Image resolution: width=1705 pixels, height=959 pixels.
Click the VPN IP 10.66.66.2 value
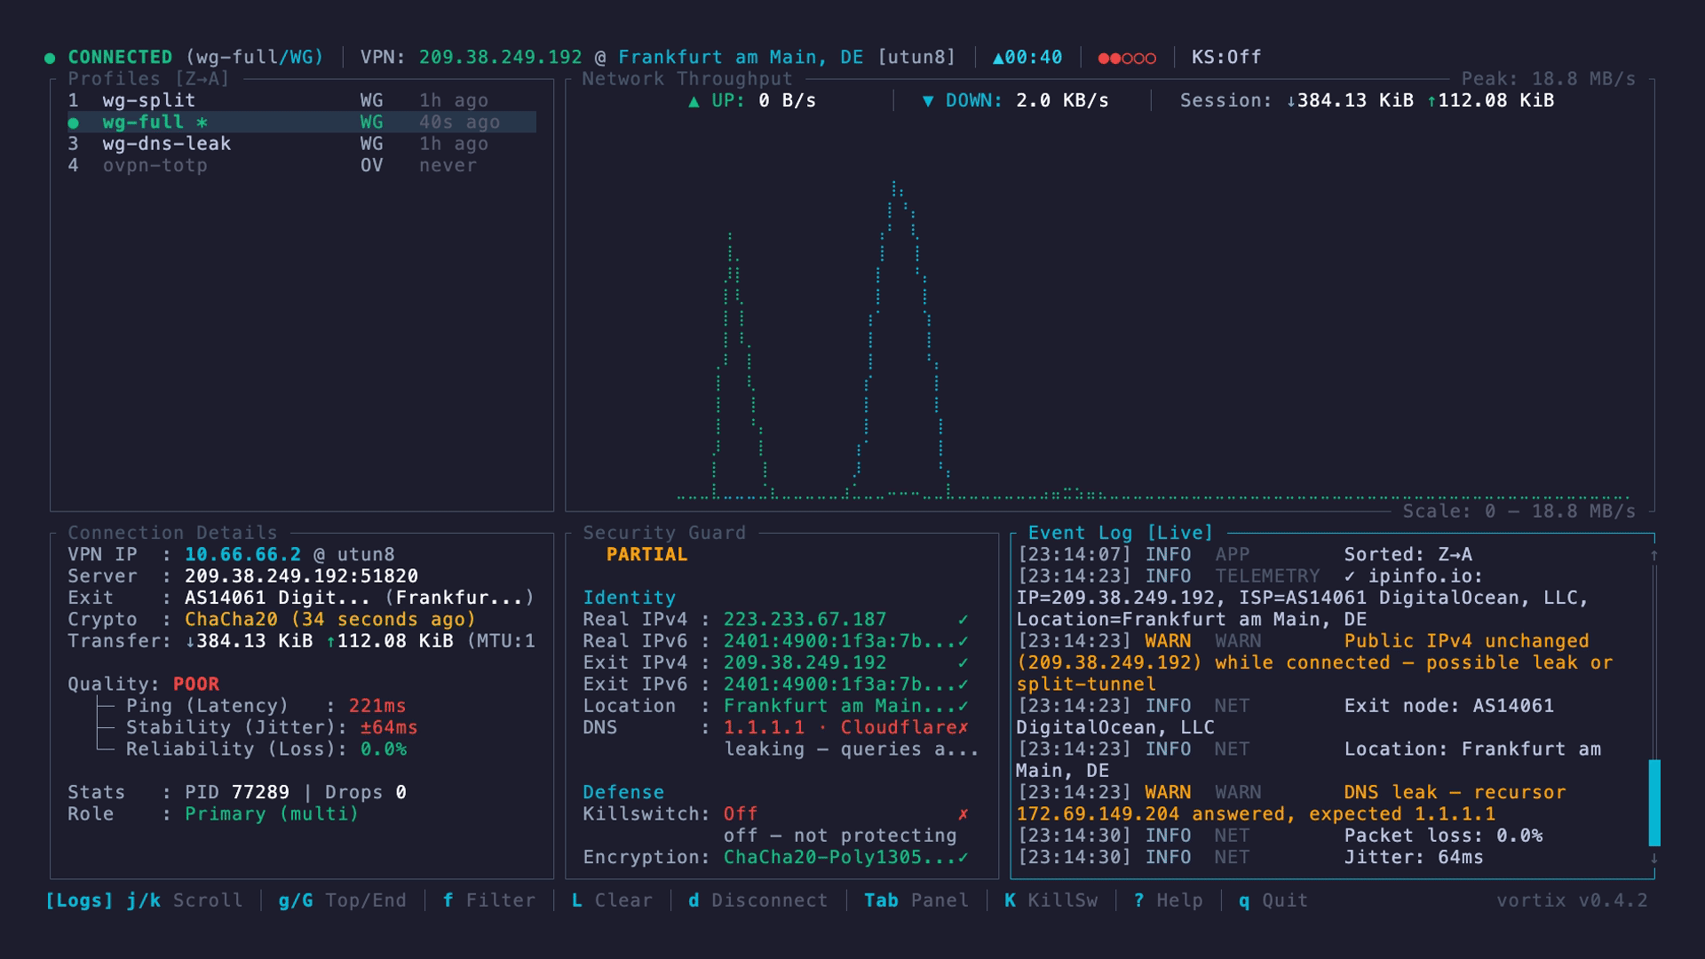242,555
